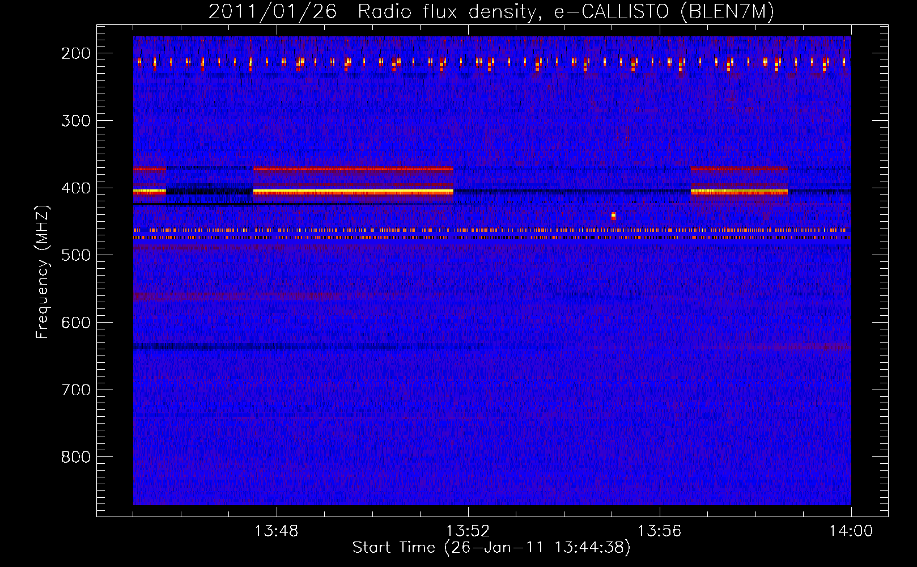Click the isolated bright burst near 440 MHz

[613, 215]
